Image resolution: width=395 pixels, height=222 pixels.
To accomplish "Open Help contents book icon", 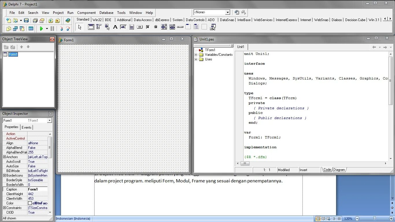I will click(x=68, y=21).
